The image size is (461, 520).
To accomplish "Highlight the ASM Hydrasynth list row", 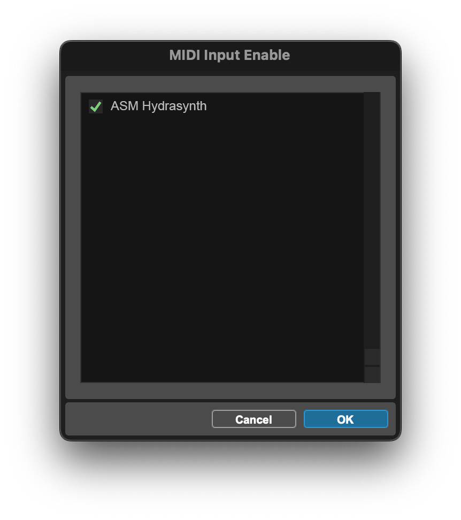I will [x=222, y=106].
